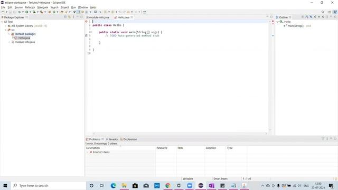Click the Location column header
Viewport: 338px width, 190px height.
(x=211, y=148)
